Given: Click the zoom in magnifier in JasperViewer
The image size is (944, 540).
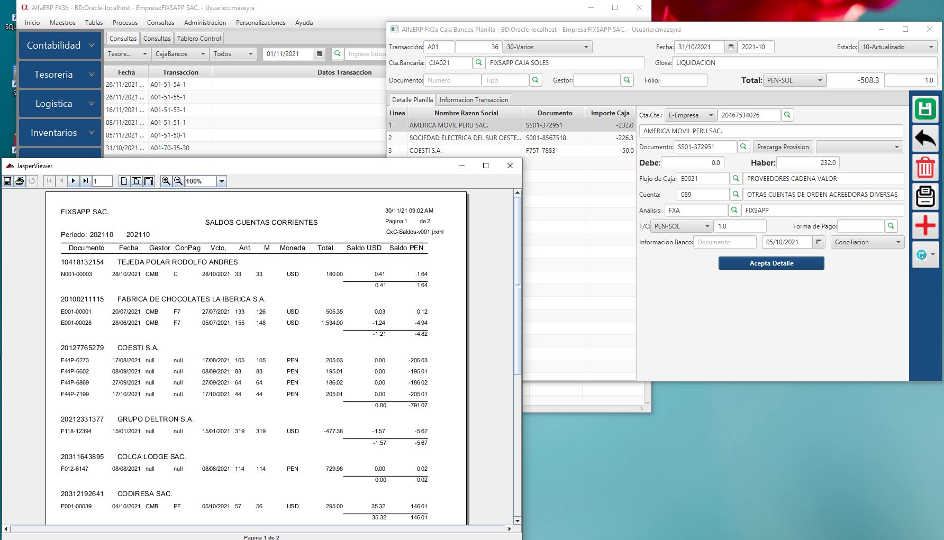Looking at the screenshot, I should [166, 181].
